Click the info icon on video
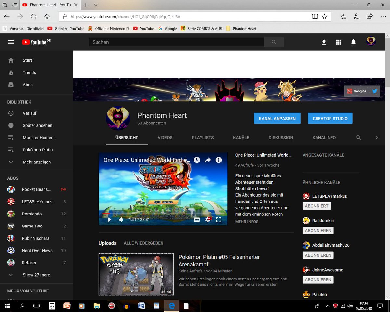 [x=219, y=160]
